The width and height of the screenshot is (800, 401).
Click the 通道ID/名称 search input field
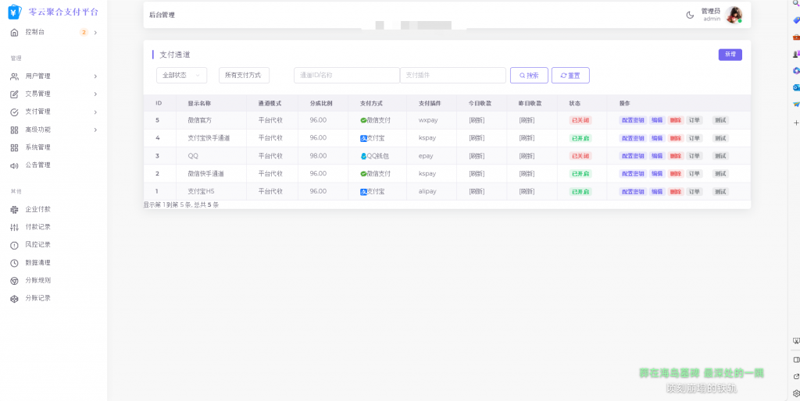(347, 75)
